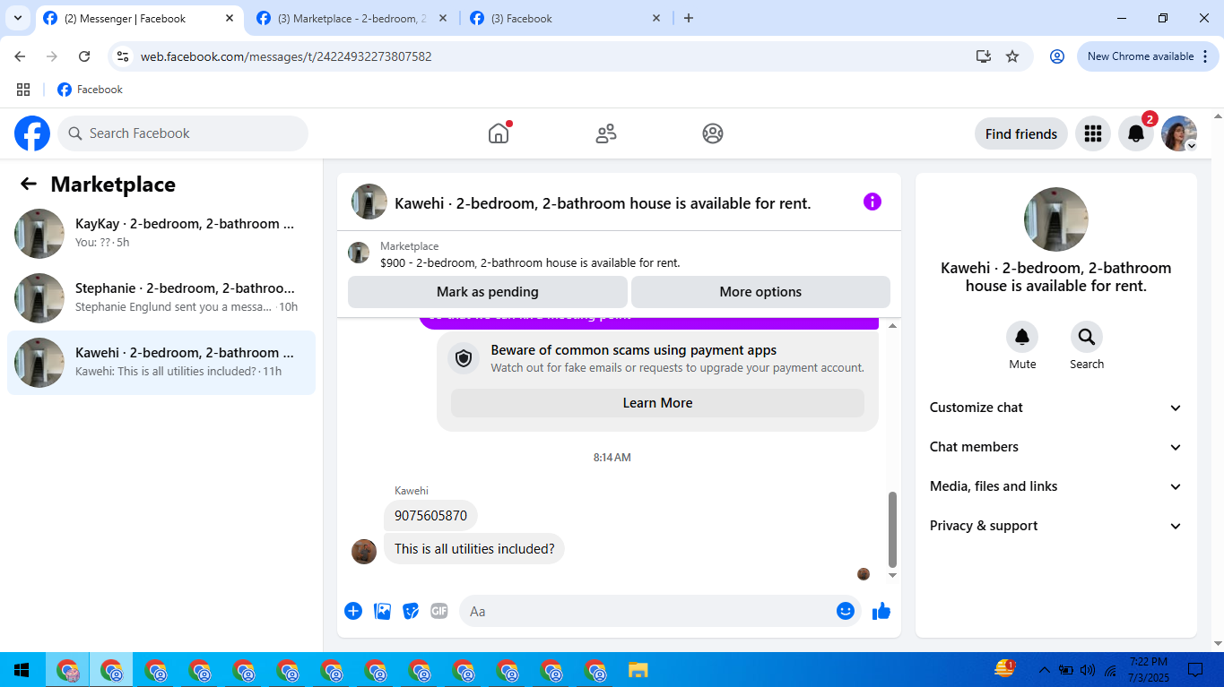Screen dimensions: 1224x687
Task: Click the Chrome back navigation arrow
Action: pos(20,56)
